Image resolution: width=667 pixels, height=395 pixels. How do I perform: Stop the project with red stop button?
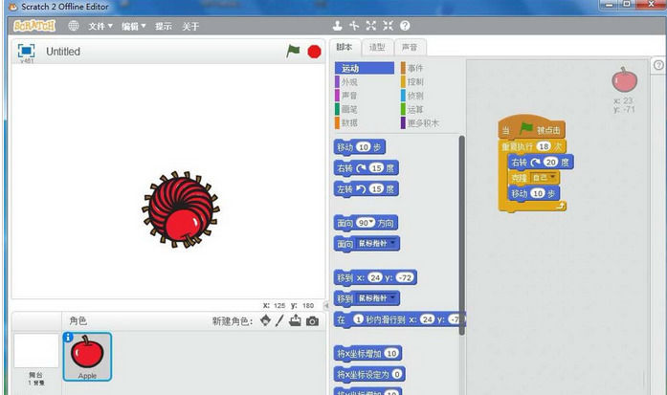[x=314, y=52]
